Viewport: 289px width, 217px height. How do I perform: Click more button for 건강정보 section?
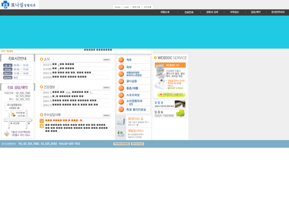pos(107,88)
